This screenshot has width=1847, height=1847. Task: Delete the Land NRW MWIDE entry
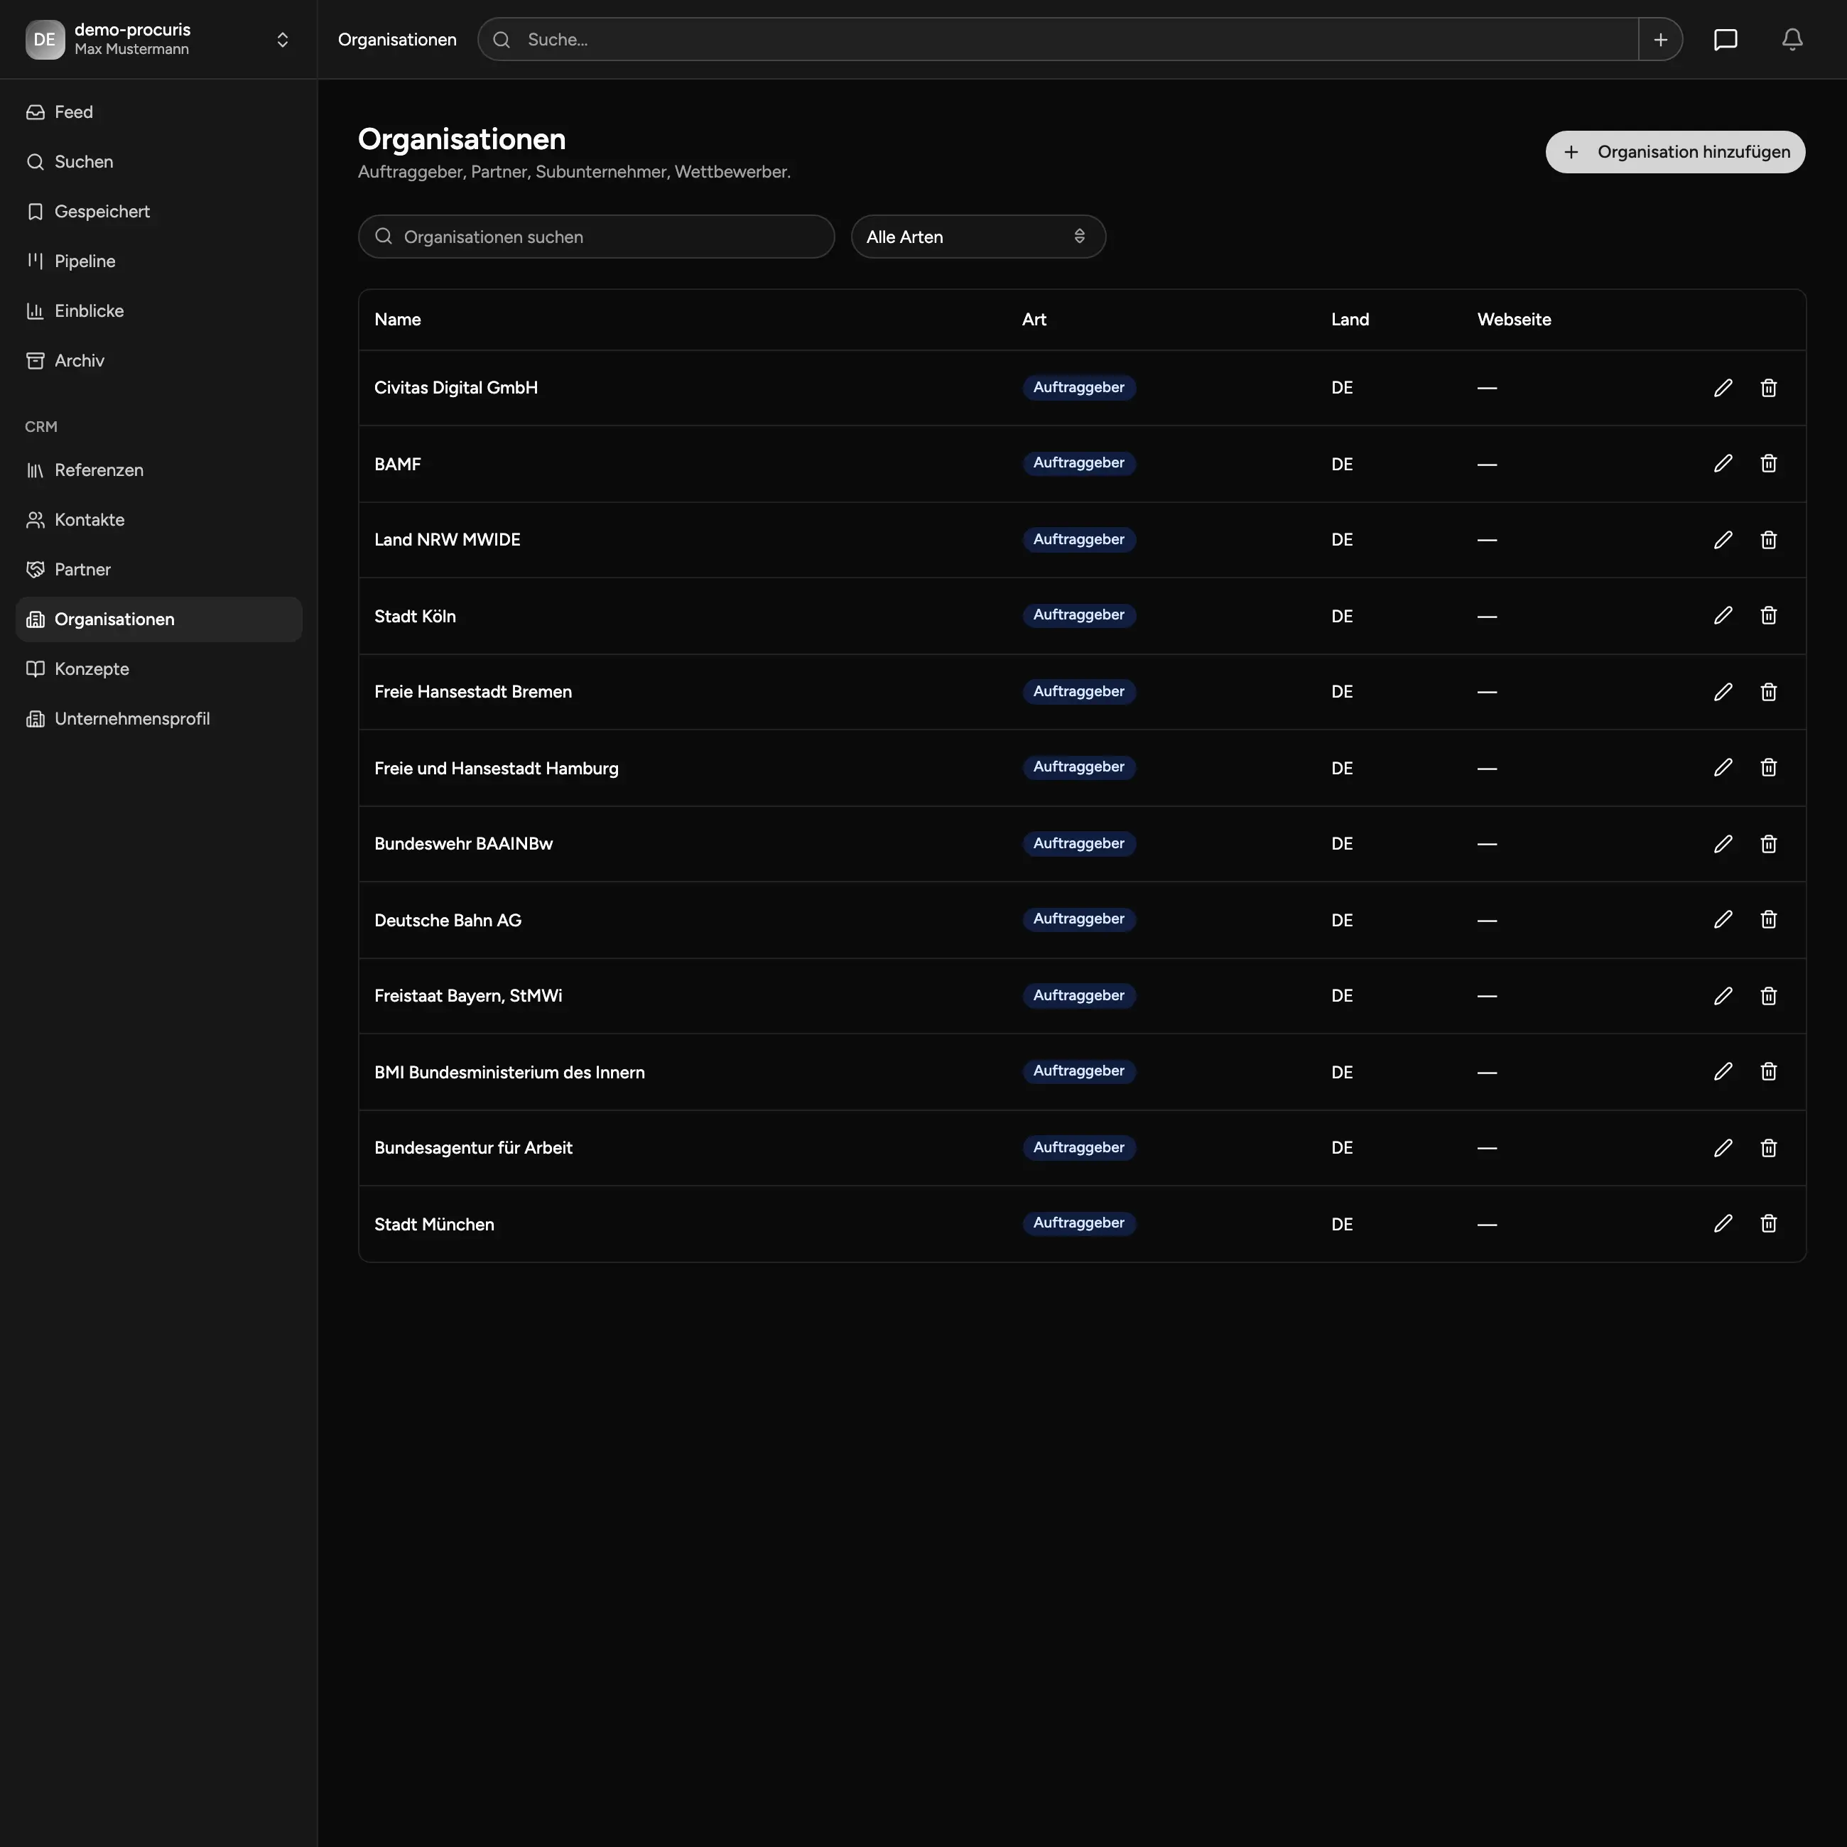pyautogui.click(x=1769, y=539)
